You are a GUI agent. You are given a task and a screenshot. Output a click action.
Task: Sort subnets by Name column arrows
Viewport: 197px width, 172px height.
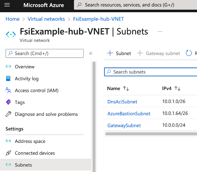click(x=126, y=88)
